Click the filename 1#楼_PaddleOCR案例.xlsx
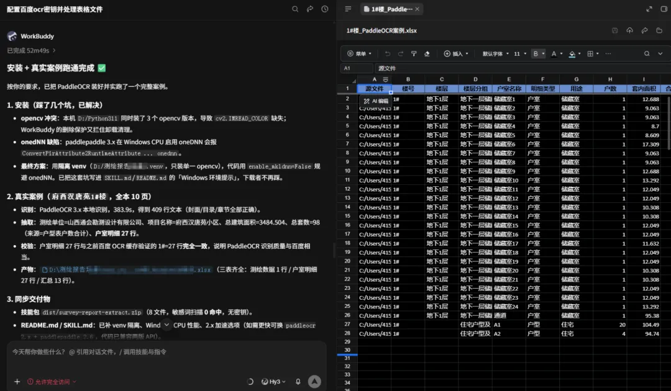671x391 pixels. [381, 30]
